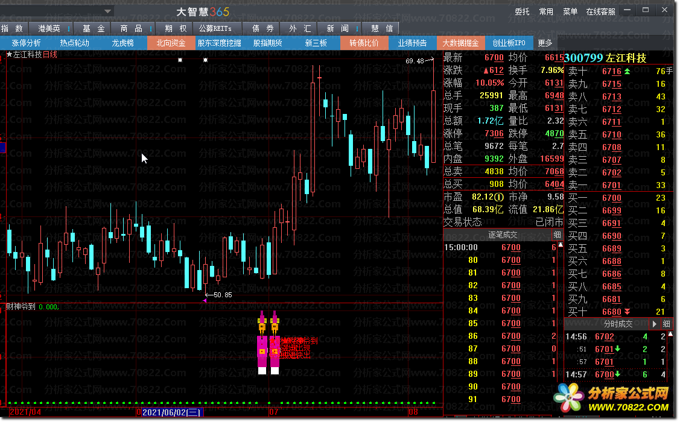680x422 pixels.
Task: Click the 日线 period label
Action: (50, 55)
